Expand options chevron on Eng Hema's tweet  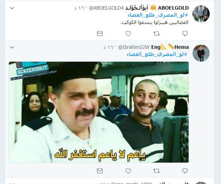(x=12, y=47)
